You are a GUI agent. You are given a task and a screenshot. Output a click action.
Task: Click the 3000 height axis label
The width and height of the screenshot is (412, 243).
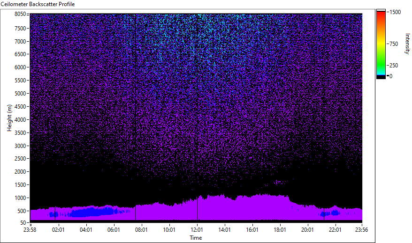20,146
